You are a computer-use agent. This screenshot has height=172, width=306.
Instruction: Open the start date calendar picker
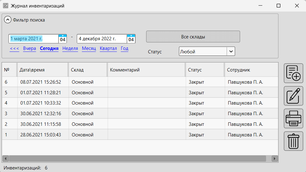(62, 39)
